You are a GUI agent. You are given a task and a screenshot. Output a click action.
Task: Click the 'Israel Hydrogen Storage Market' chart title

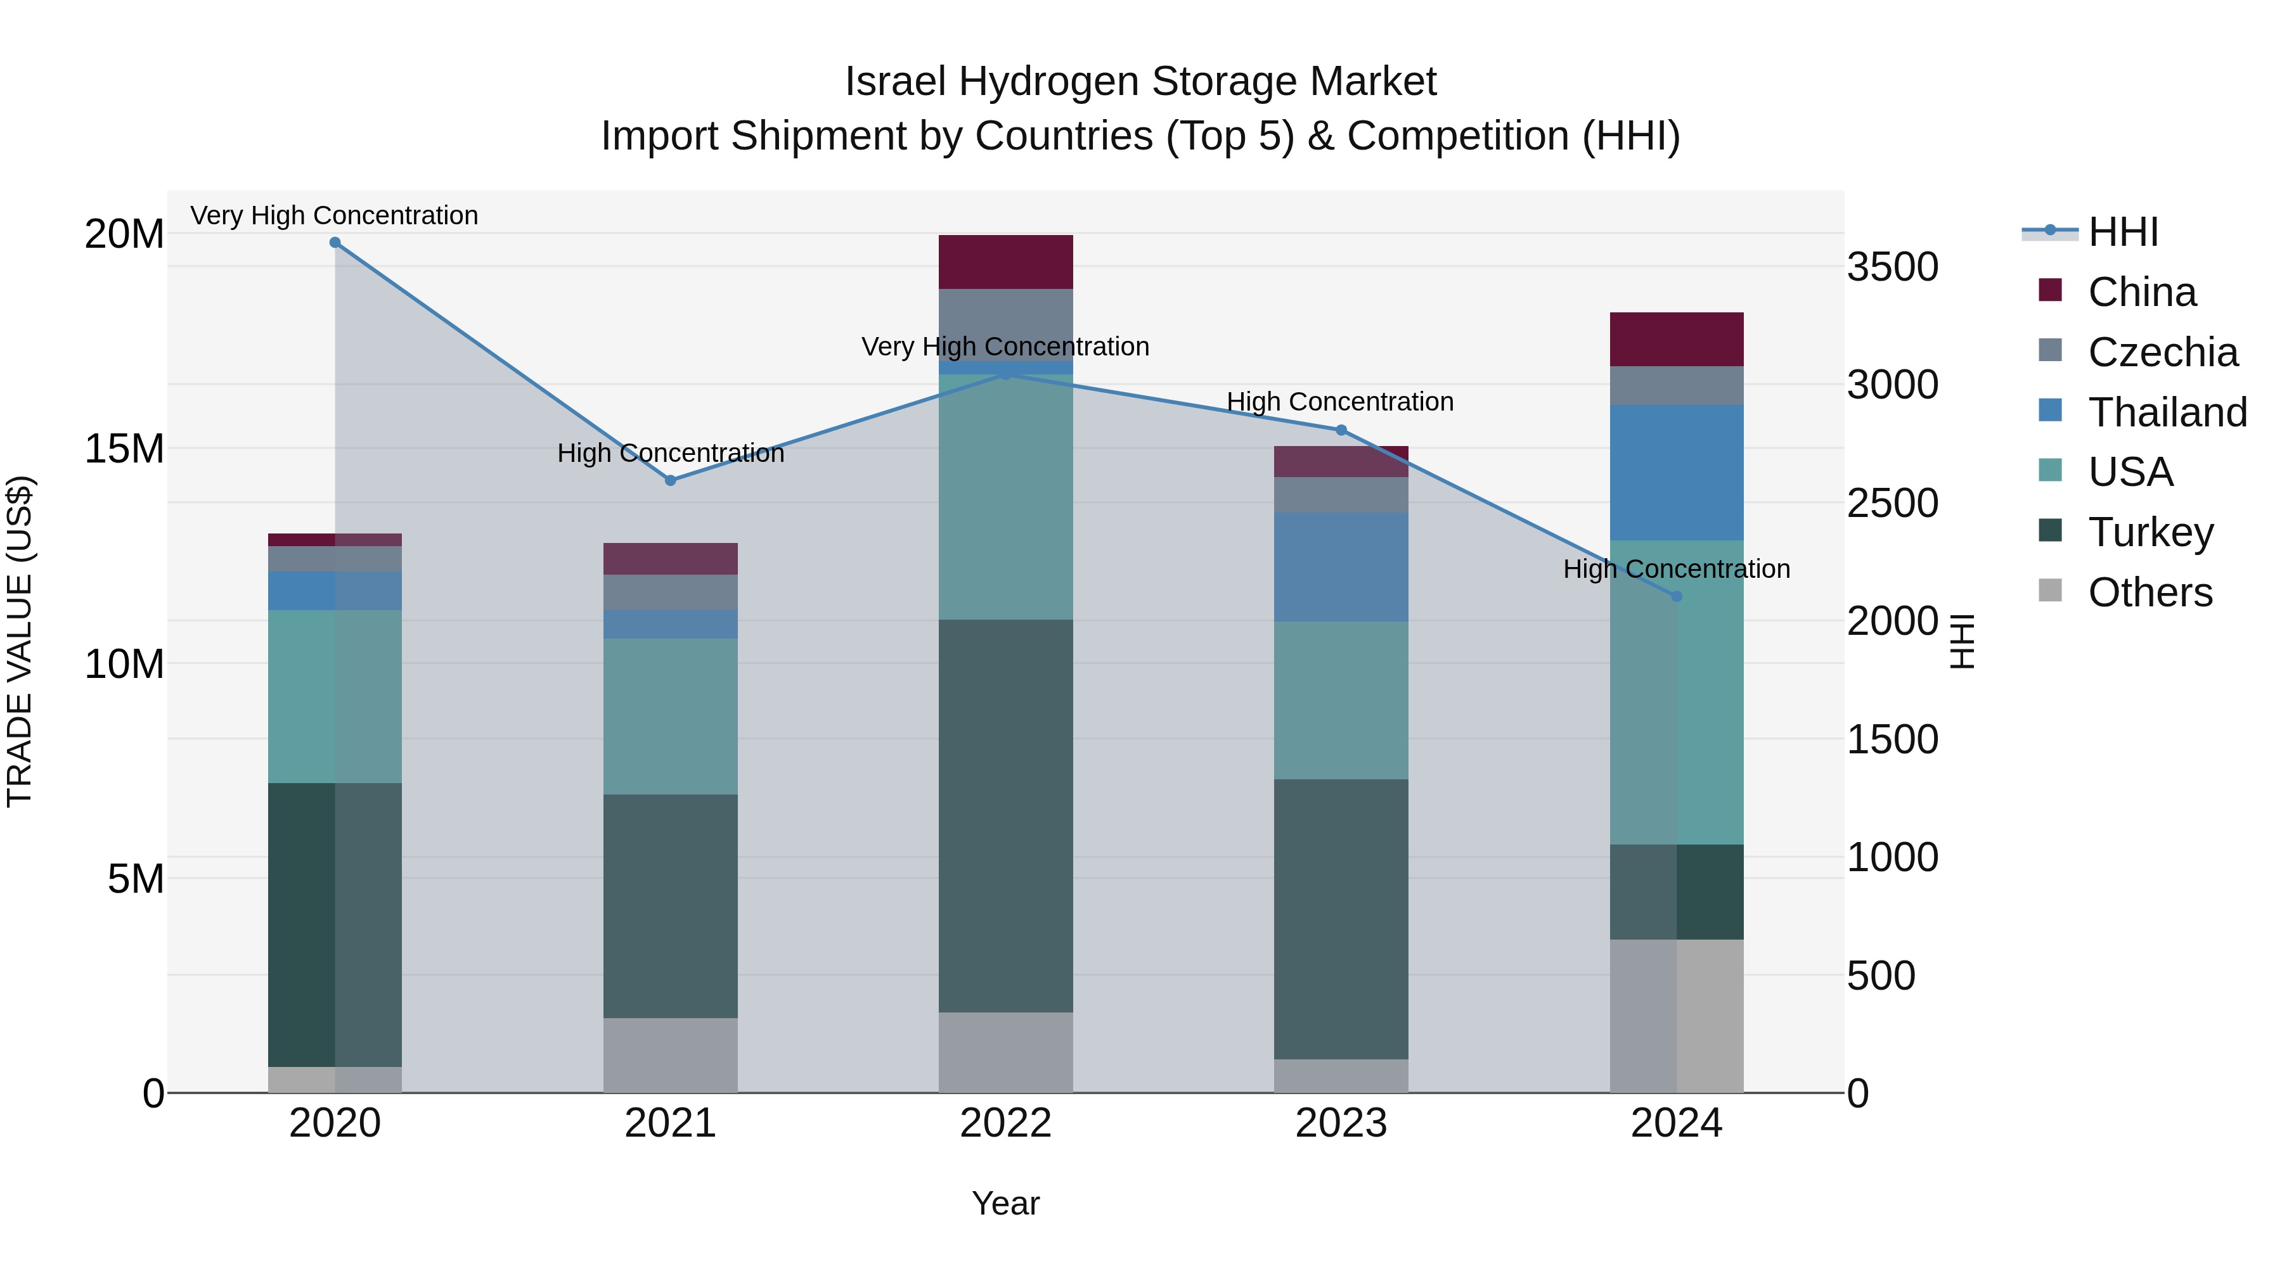point(1140,82)
